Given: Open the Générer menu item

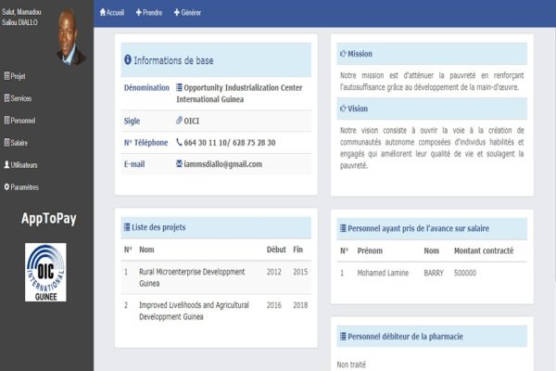Looking at the screenshot, I should [x=187, y=12].
